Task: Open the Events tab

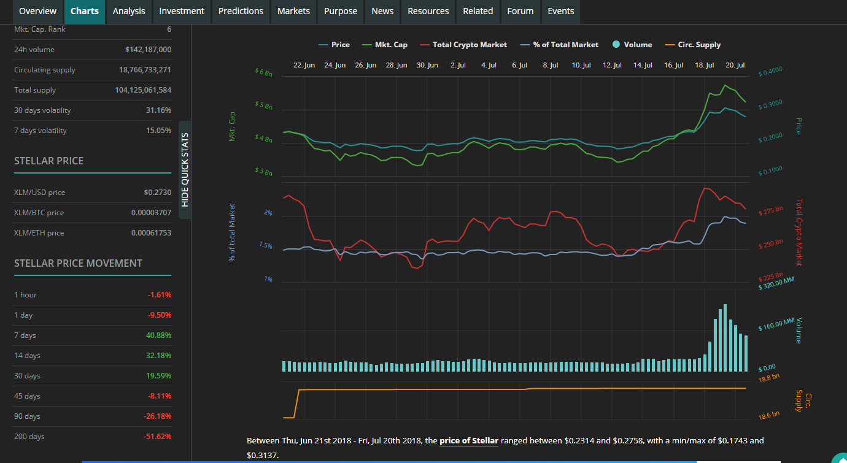Action: coord(561,11)
